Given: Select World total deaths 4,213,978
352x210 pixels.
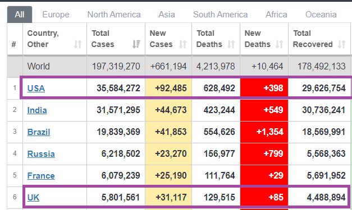Looking at the screenshot, I should coord(216,66).
